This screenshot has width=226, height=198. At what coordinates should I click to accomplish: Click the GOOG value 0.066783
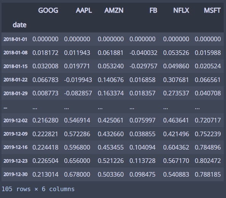pyautogui.click(x=45, y=80)
